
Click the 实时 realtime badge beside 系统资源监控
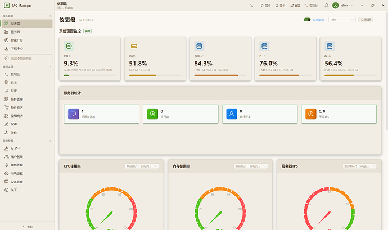point(87,31)
